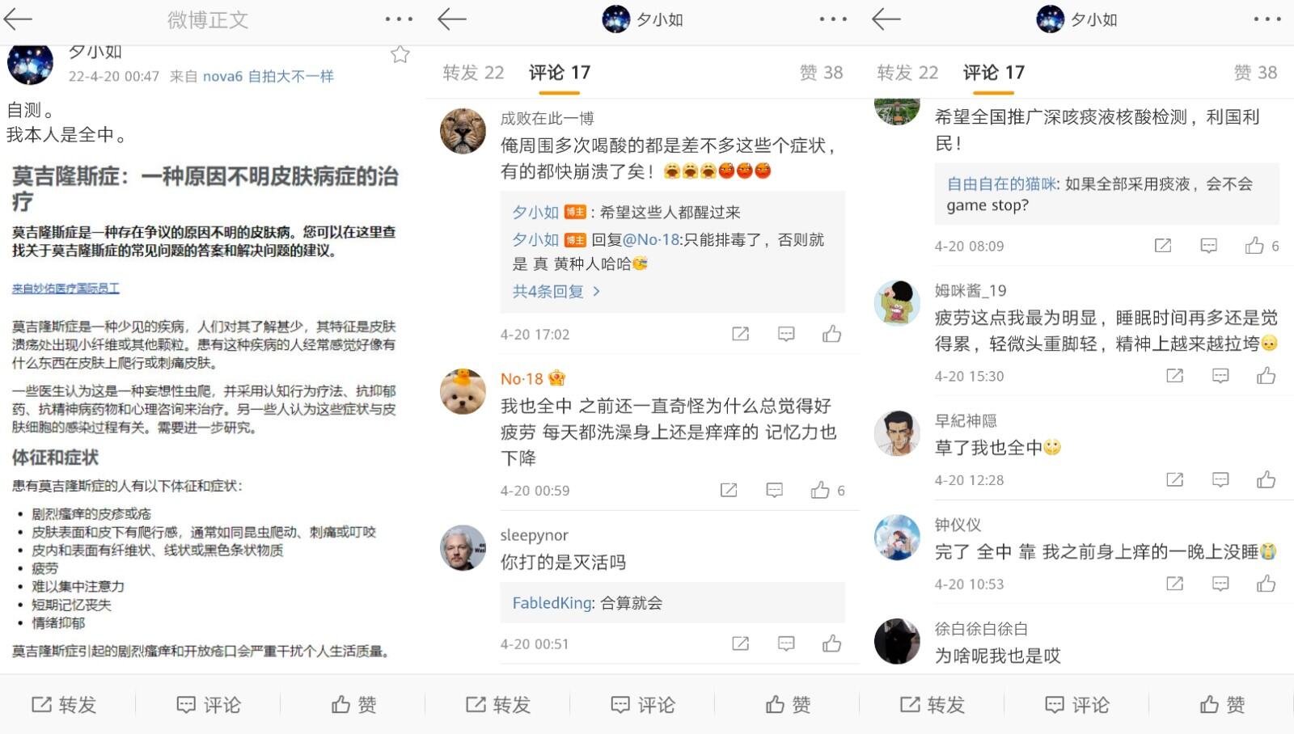Go back from the 微博正文 page
Screen dimensions: 1294x734
(18, 19)
